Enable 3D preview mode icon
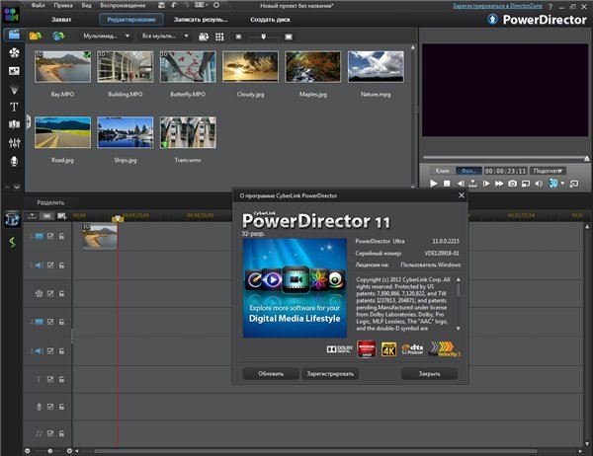 tap(552, 184)
